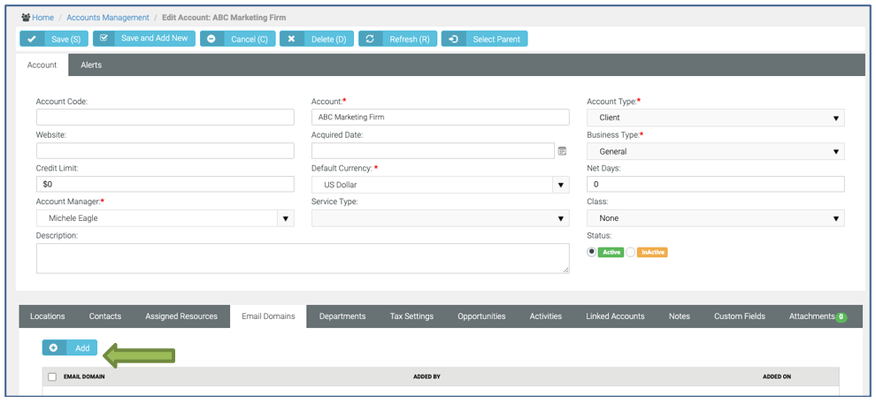Viewport: 876px width, 403px height.
Task: Go to Accounts Management breadcrumb link
Action: click(108, 18)
